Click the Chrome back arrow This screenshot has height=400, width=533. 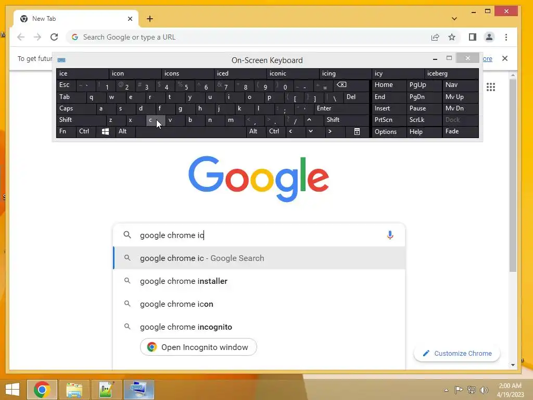coord(21,37)
